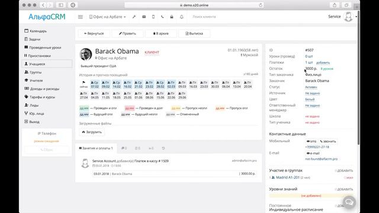Open Приостановки in the sidebar
Screen dimensions: 379x213
(x=37, y=56)
